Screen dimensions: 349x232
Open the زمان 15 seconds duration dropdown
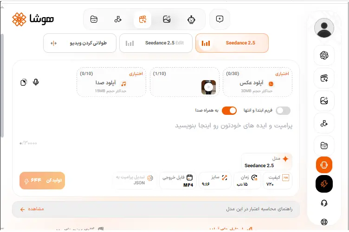pyautogui.click(x=247, y=181)
